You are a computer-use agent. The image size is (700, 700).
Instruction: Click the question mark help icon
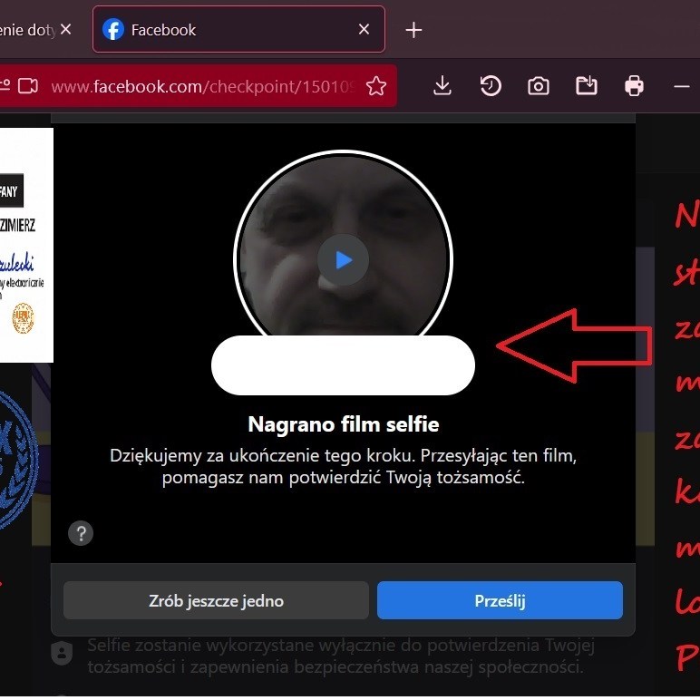[81, 533]
